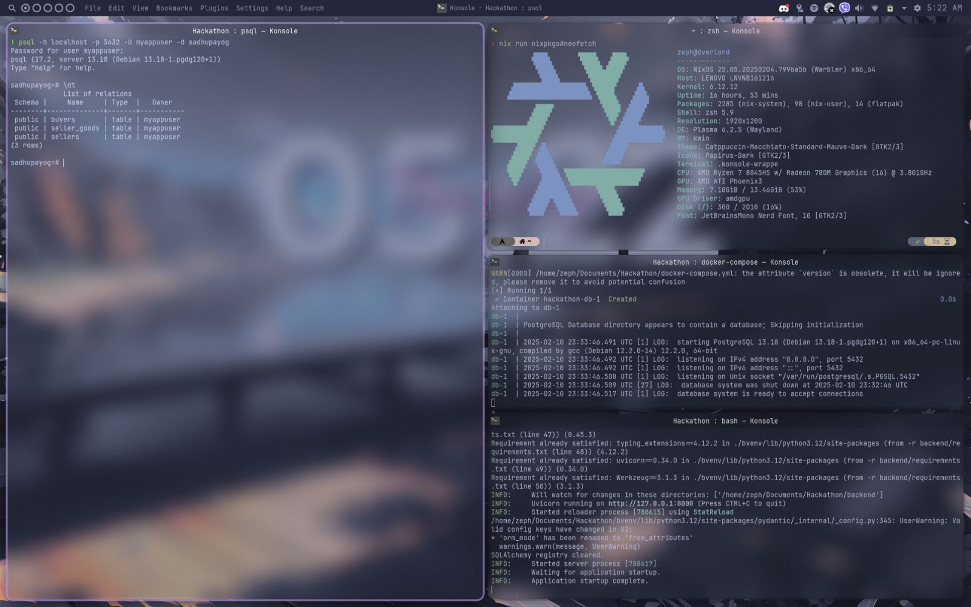Open Discord from the system tray
The height and width of the screenshot is (607, 971).
(x=784, y=8)
